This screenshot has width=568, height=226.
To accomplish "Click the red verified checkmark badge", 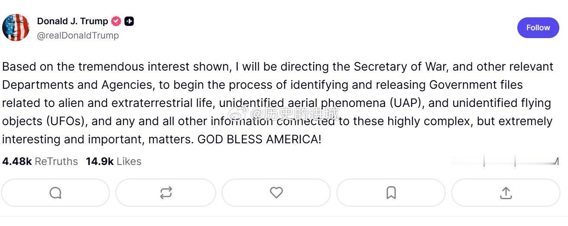I will [x=116, y=21].
